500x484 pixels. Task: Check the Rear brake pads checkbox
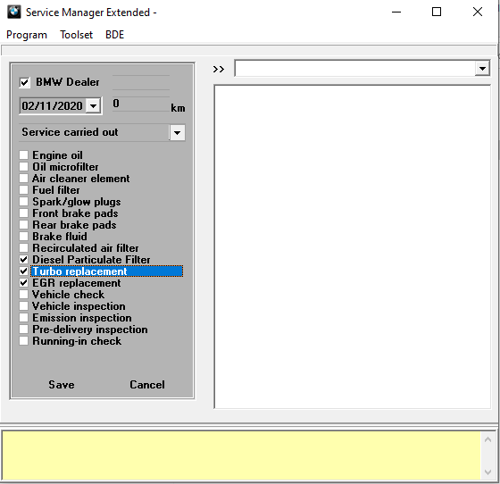23,224
